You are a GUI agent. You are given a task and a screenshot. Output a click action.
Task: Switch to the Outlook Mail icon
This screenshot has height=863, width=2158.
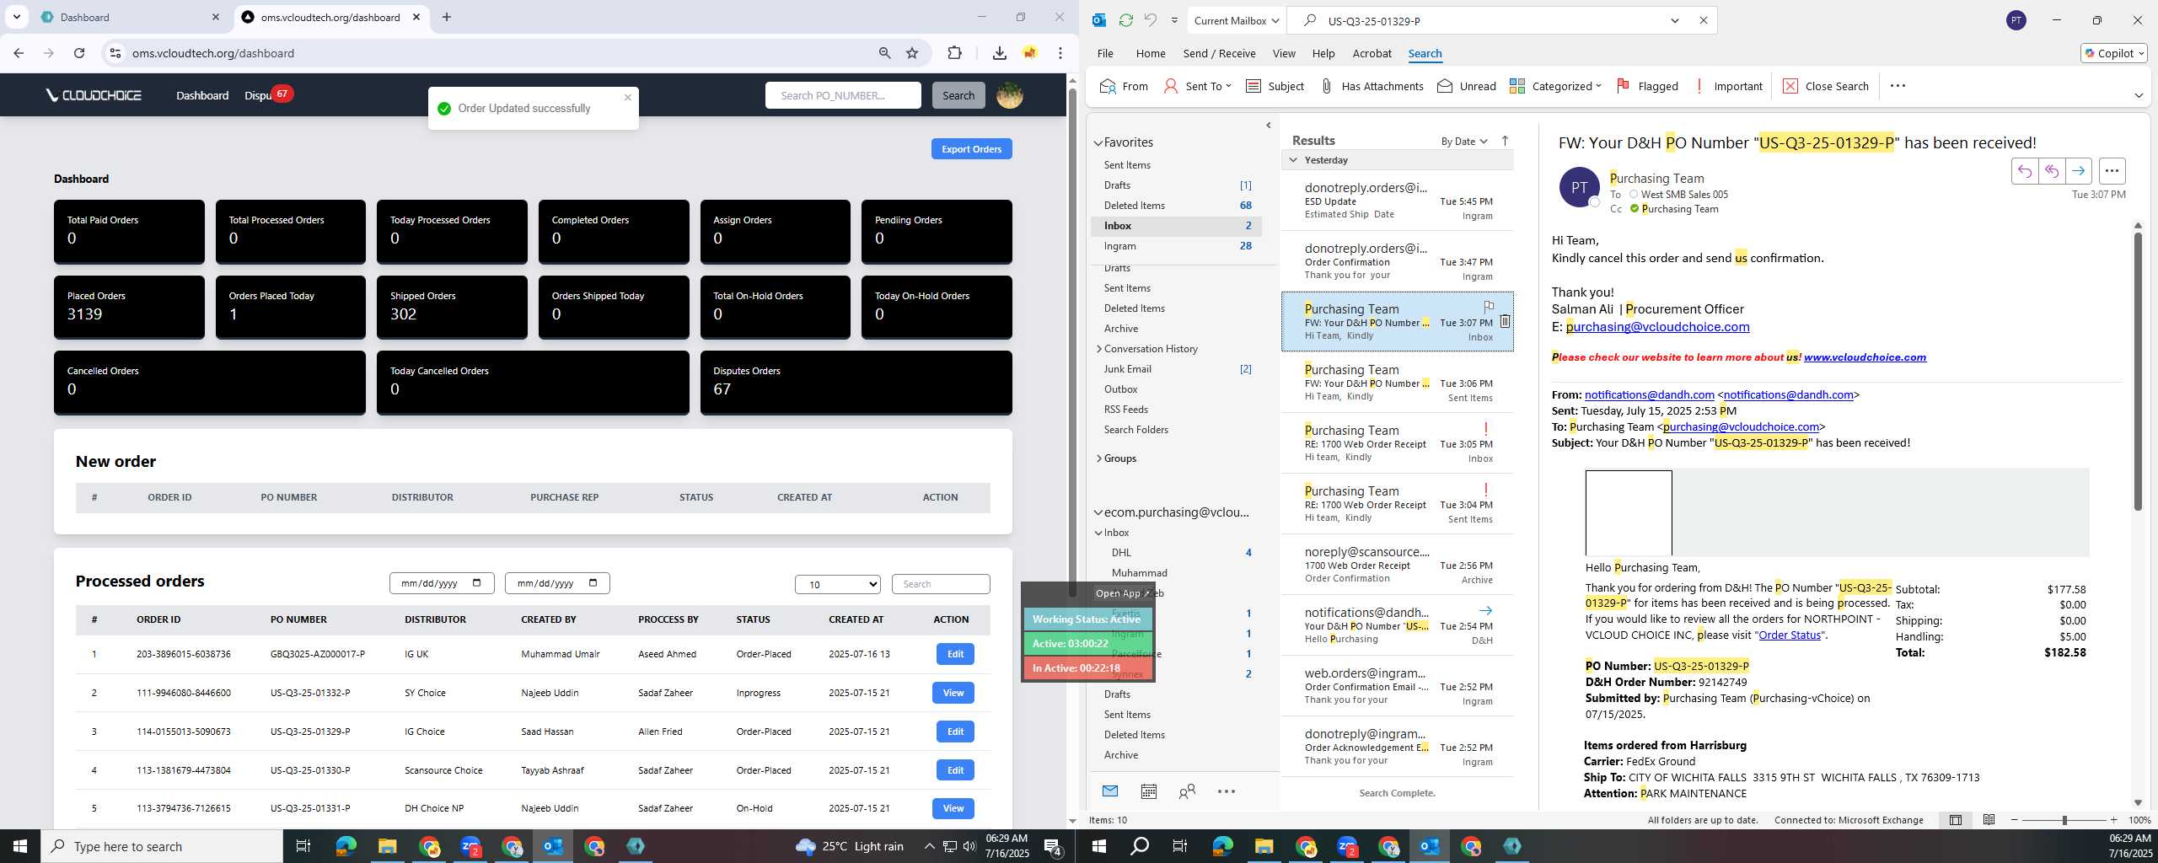tap(1110, 791)
